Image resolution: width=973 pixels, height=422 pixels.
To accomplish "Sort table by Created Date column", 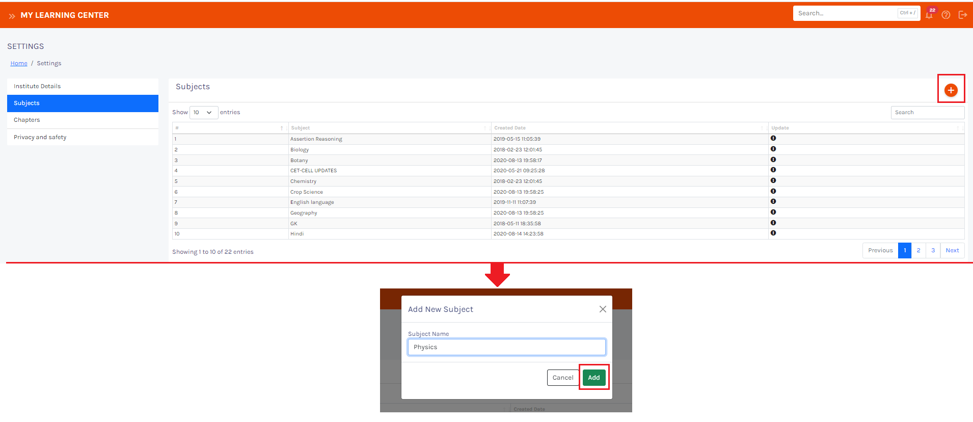I will 510,128.
